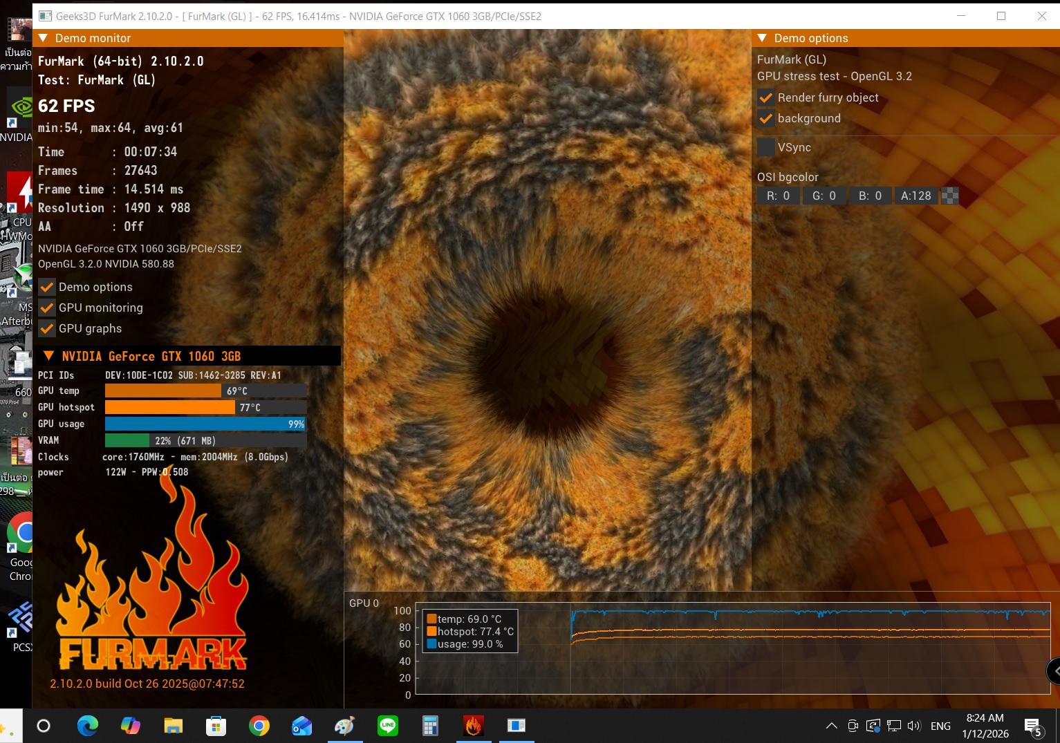Collapse the NVIDIA GeForce GTX 1060 3GB section
The width and height of the screenshot is (1060, 743).
coord(49,356)
